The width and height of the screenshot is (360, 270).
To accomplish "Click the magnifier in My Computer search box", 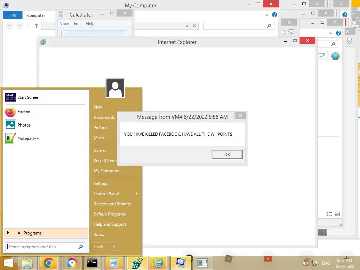I will [x=269, y=26].
